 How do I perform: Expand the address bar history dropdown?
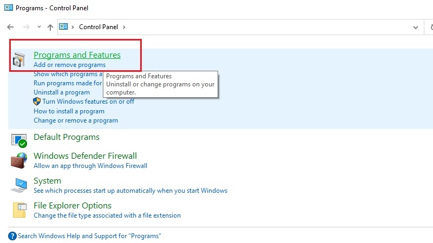coord(415,28)
